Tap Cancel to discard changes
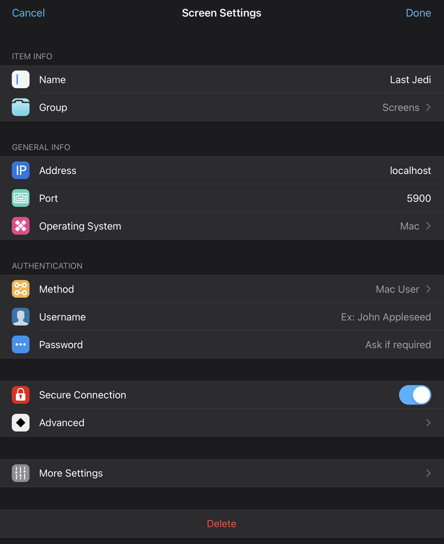The height and width of the screenshot is (544, 444). pyautogui.click(x=28, y=13)
